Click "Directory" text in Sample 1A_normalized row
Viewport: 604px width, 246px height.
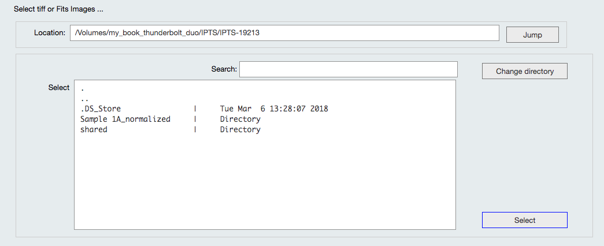(x=240, y=119)
